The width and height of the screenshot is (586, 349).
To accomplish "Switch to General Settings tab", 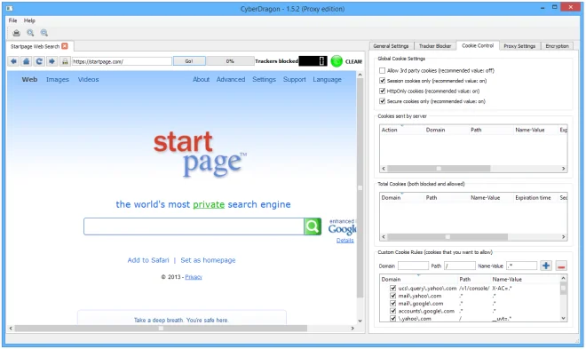I will point(391,46).
